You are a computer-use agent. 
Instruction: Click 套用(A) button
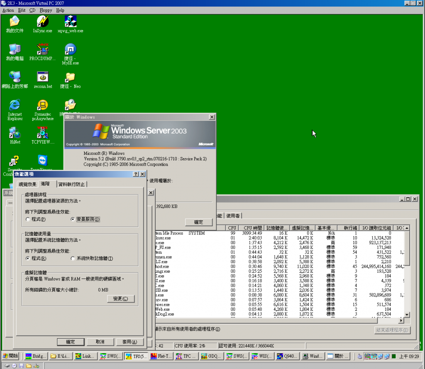[x=129, y=342]
